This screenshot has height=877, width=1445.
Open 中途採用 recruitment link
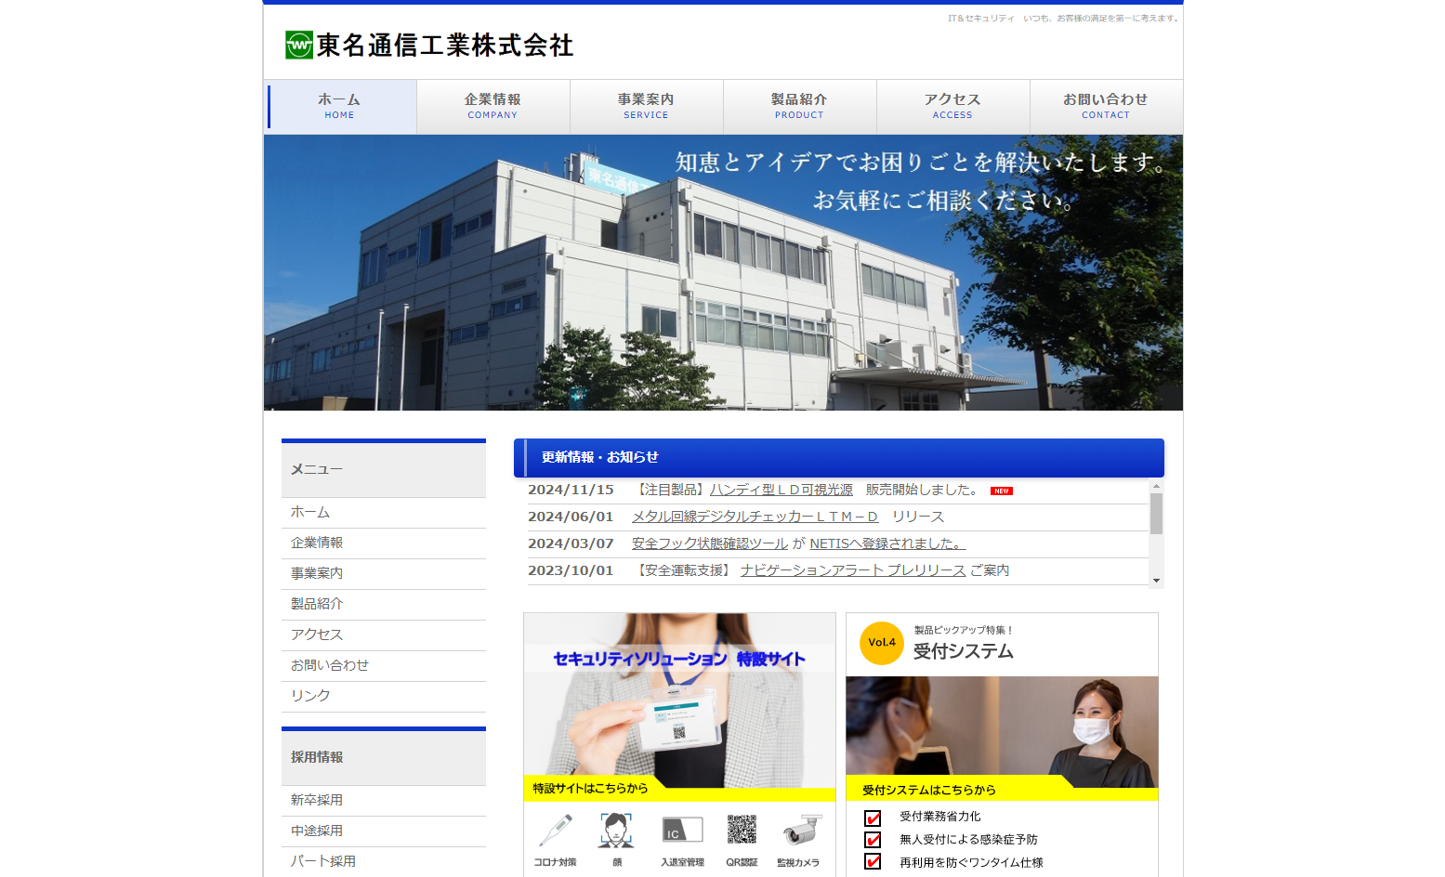[384, 831]
